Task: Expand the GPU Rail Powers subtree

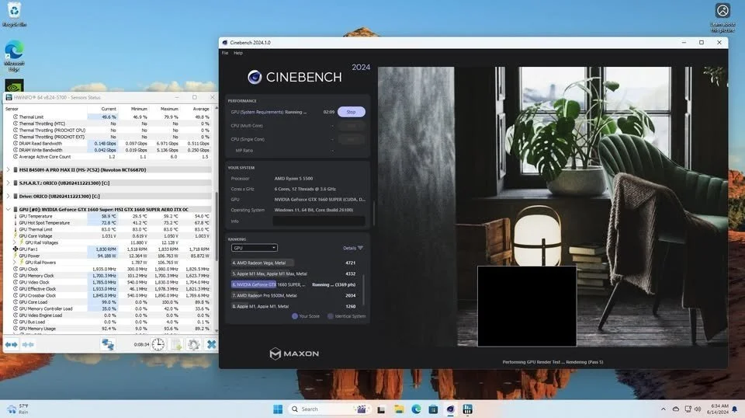Action: coord(14,262)
